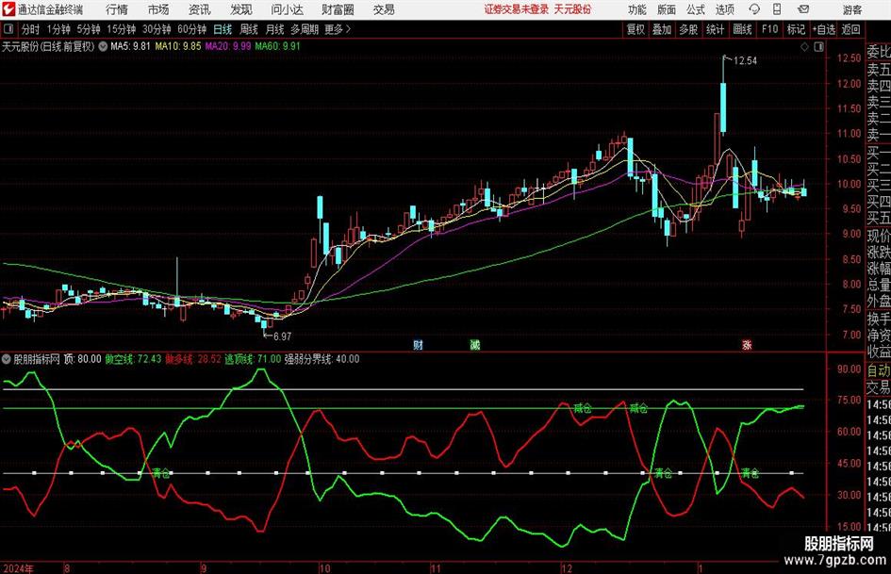
Task: Select the 日线 daily period tab
Action: [223, 29]
